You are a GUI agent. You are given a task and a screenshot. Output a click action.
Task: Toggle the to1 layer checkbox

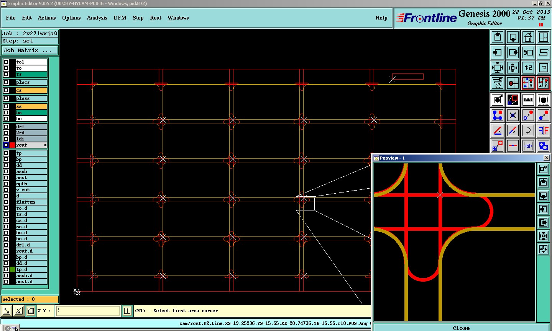click(x=6, y=62)
